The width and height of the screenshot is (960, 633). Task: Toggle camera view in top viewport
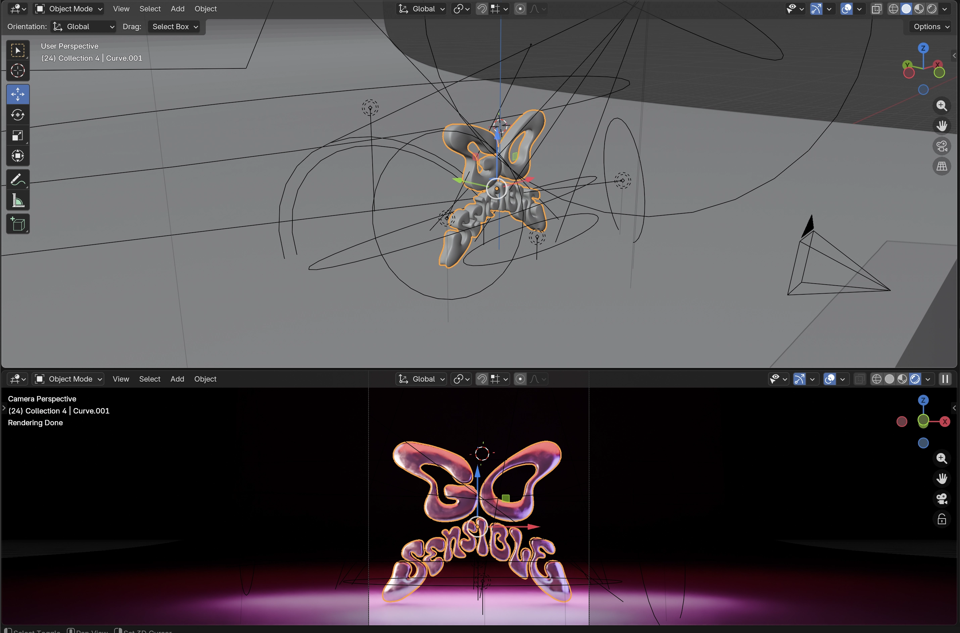[942, 146]
